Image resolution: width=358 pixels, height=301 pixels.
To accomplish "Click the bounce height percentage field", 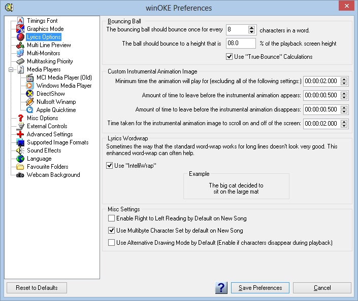I will (239, 44).
